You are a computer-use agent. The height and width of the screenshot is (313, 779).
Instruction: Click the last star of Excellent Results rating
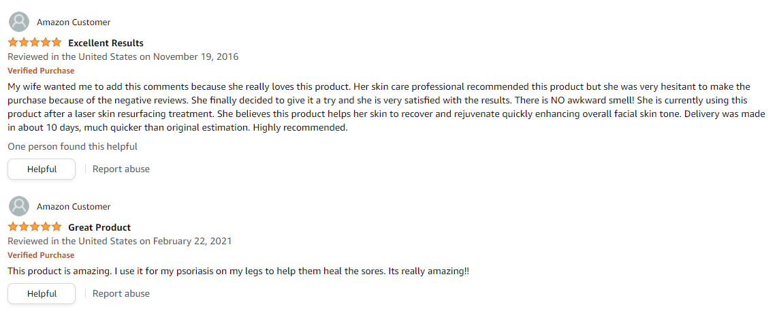tap(56, 42)
